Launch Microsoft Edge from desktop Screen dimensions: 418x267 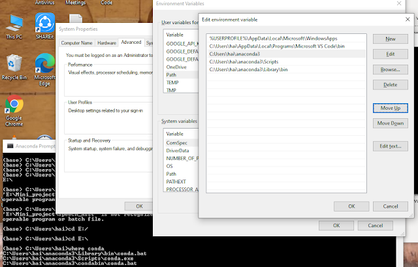coord(44,69)
